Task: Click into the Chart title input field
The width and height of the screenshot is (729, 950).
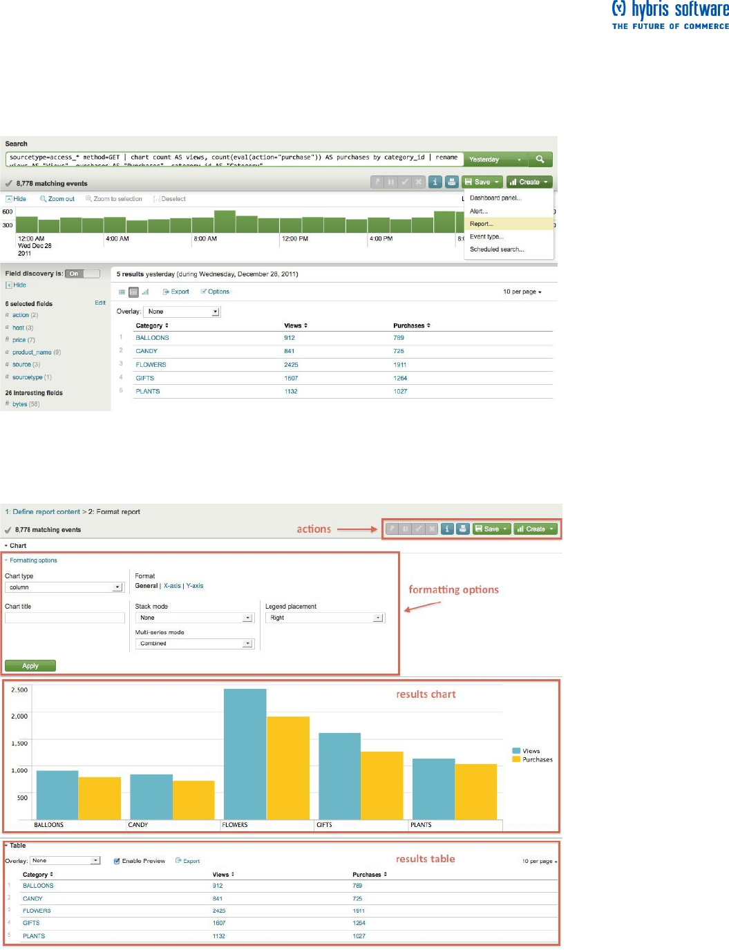Action: tap(65, 618)
